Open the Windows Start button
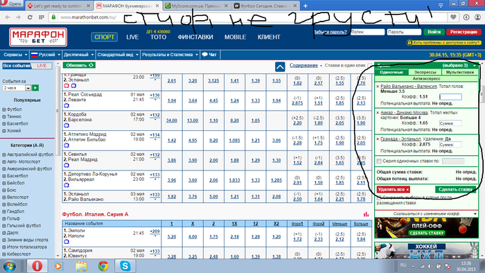Image resolution: width=485 pixels, height=273 pixels. pyautogui.click(x=10, y=266)
